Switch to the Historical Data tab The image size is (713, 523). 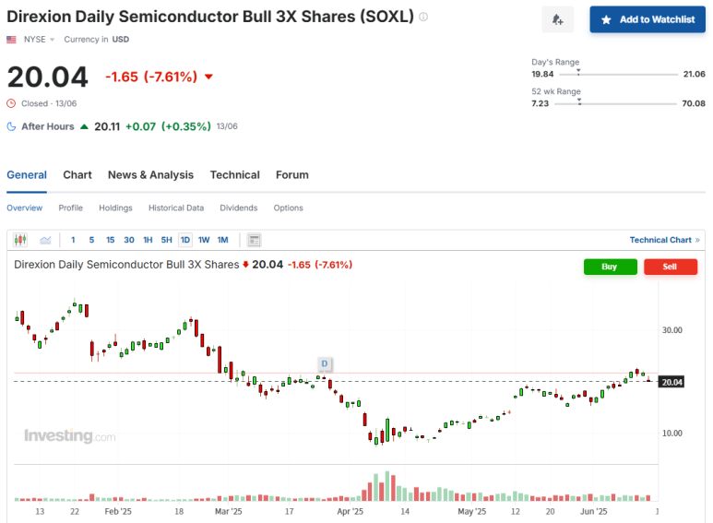[x=176, y=208]
